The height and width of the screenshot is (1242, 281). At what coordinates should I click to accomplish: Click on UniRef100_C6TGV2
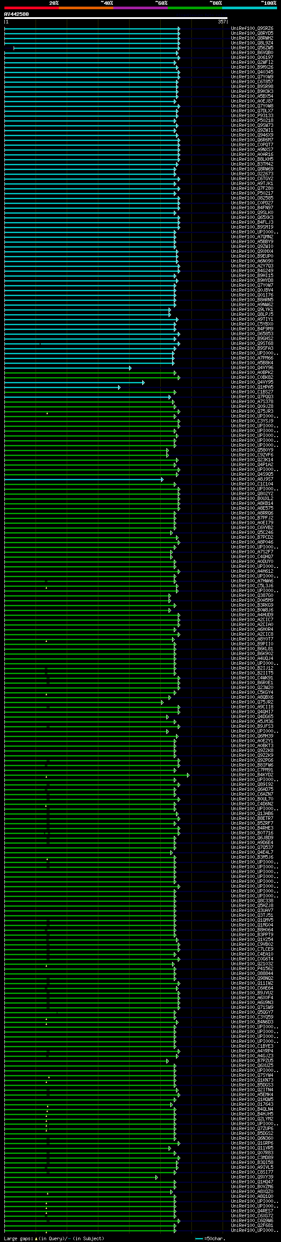pos(252,178)
